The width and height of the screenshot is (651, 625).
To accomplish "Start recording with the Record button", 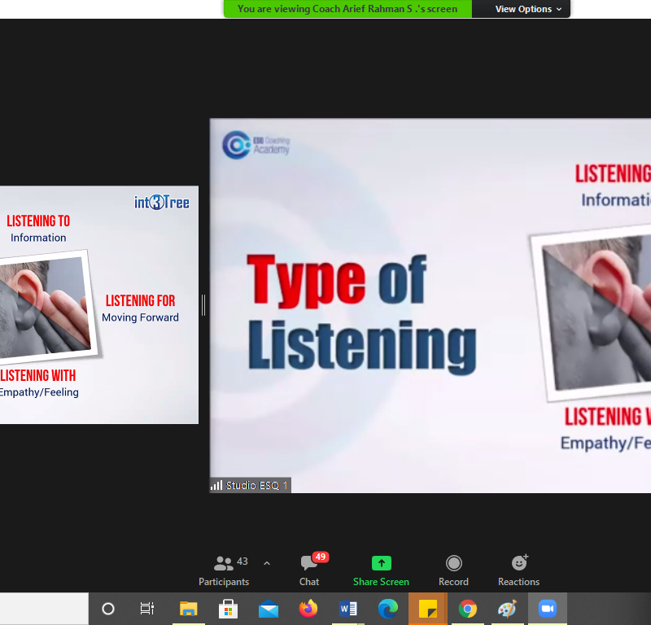I will click(453, 570).
